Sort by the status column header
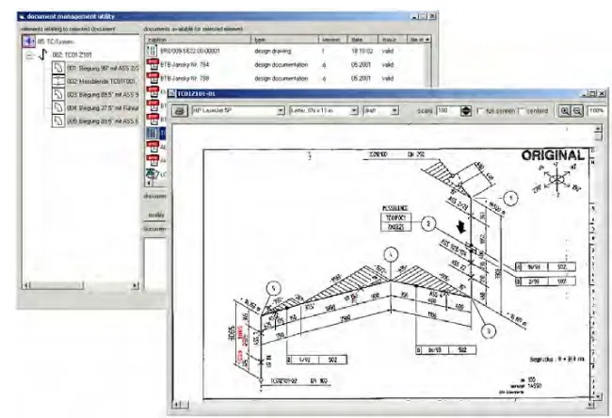This screenshot has width=612, height=418. (x=393, y=40)
